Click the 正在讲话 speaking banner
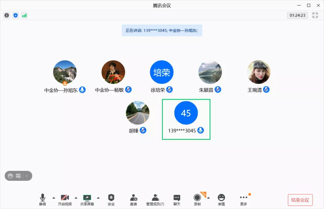 [162, 31]
